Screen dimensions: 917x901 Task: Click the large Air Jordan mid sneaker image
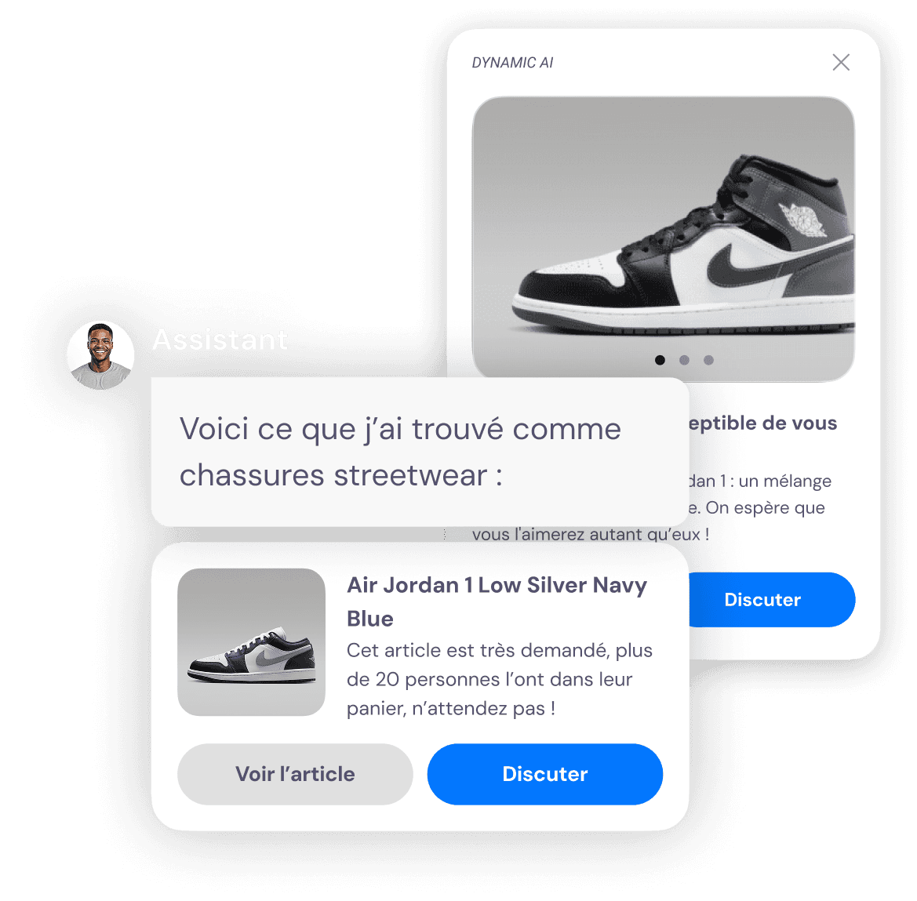[x=663, y=238]
